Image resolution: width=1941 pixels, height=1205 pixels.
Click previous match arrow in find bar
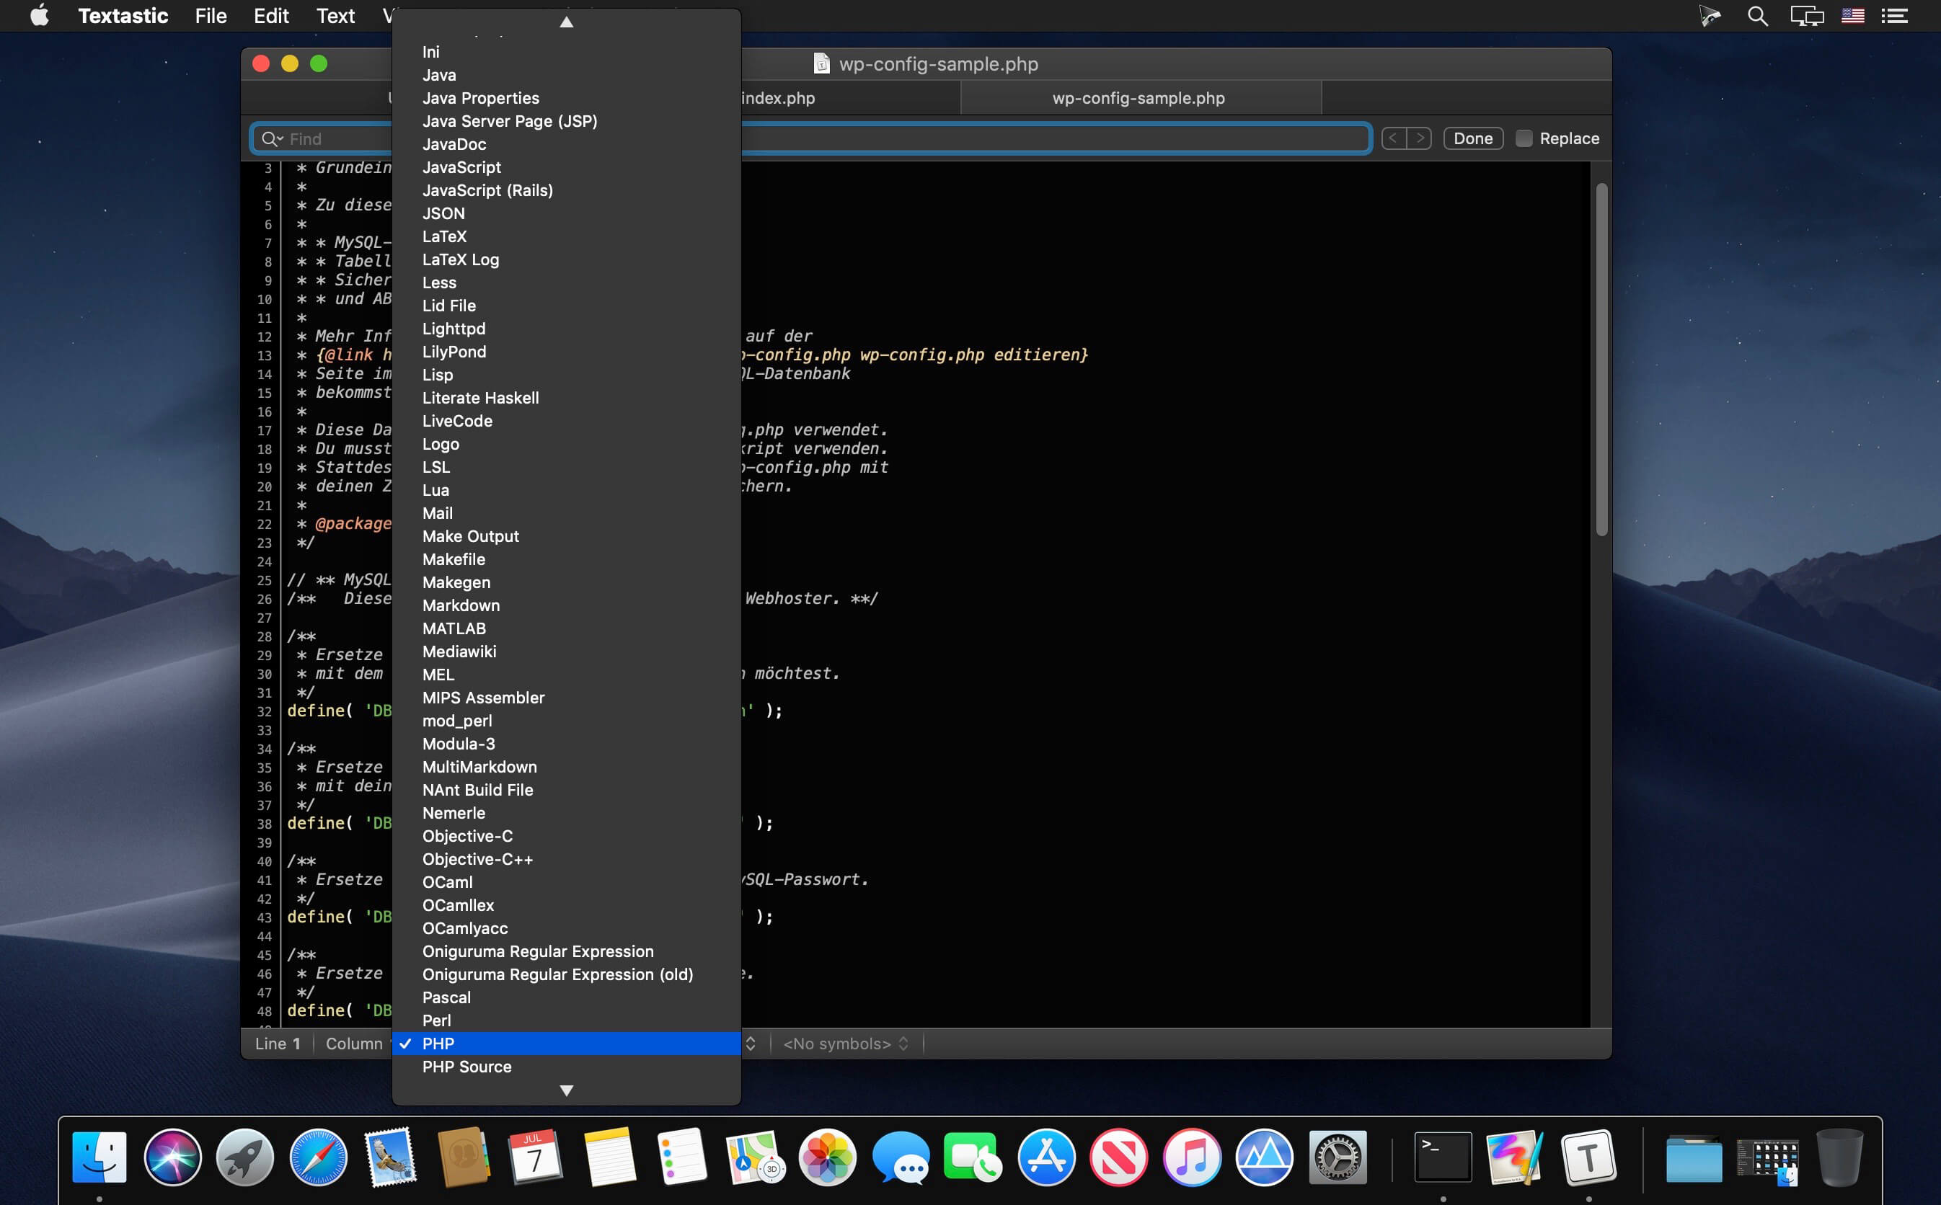pyautogui.click(x=1393, y=138)
